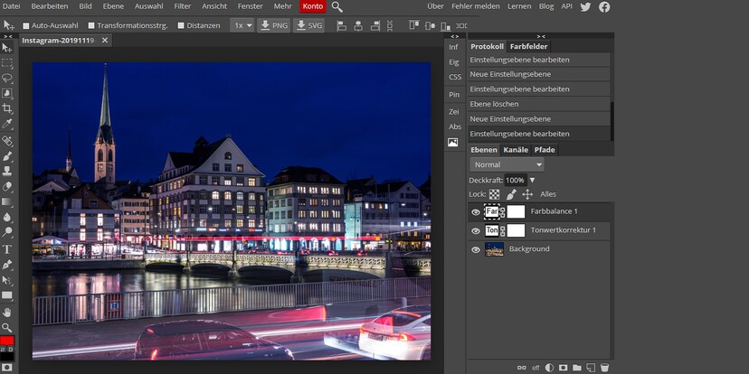The image size is (749, 374).
Task: Switch to the Farbfelder tab
Action: coord(529,46)
